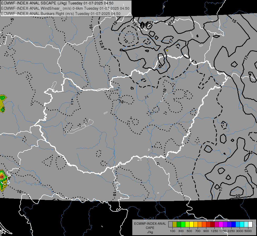Select the dark green swatch in the CAPE legend
The width and height of the screenshot is (257, 236).
(x=179, y=224)
